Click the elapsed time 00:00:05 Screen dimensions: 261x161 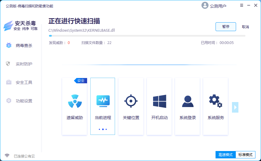(227, 43)
